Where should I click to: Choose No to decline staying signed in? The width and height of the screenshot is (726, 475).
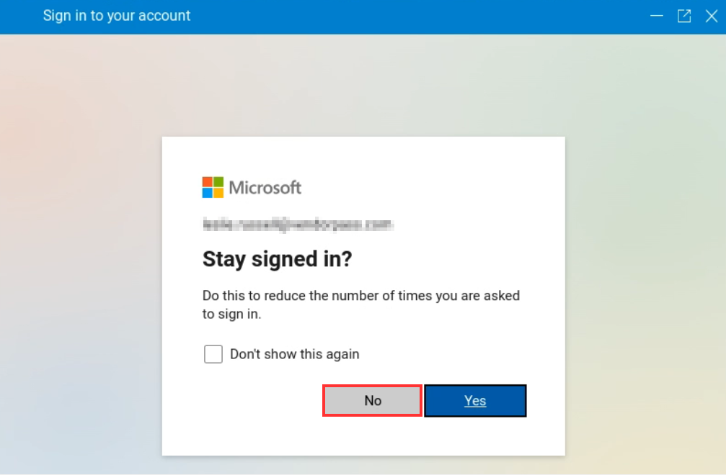[x=372, y=401]
